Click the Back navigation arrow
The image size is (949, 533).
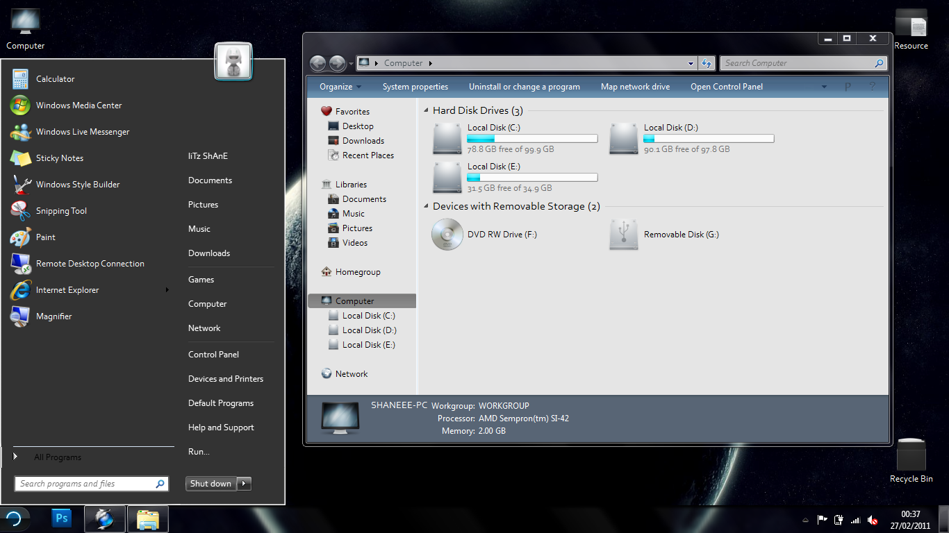317,63
